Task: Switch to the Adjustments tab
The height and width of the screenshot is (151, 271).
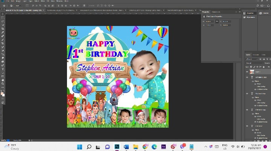Action: point(216,12)
